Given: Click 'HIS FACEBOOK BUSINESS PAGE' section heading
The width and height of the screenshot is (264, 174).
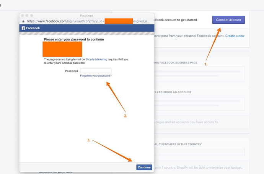Looking at the screenshot, I should click(176, 63).
